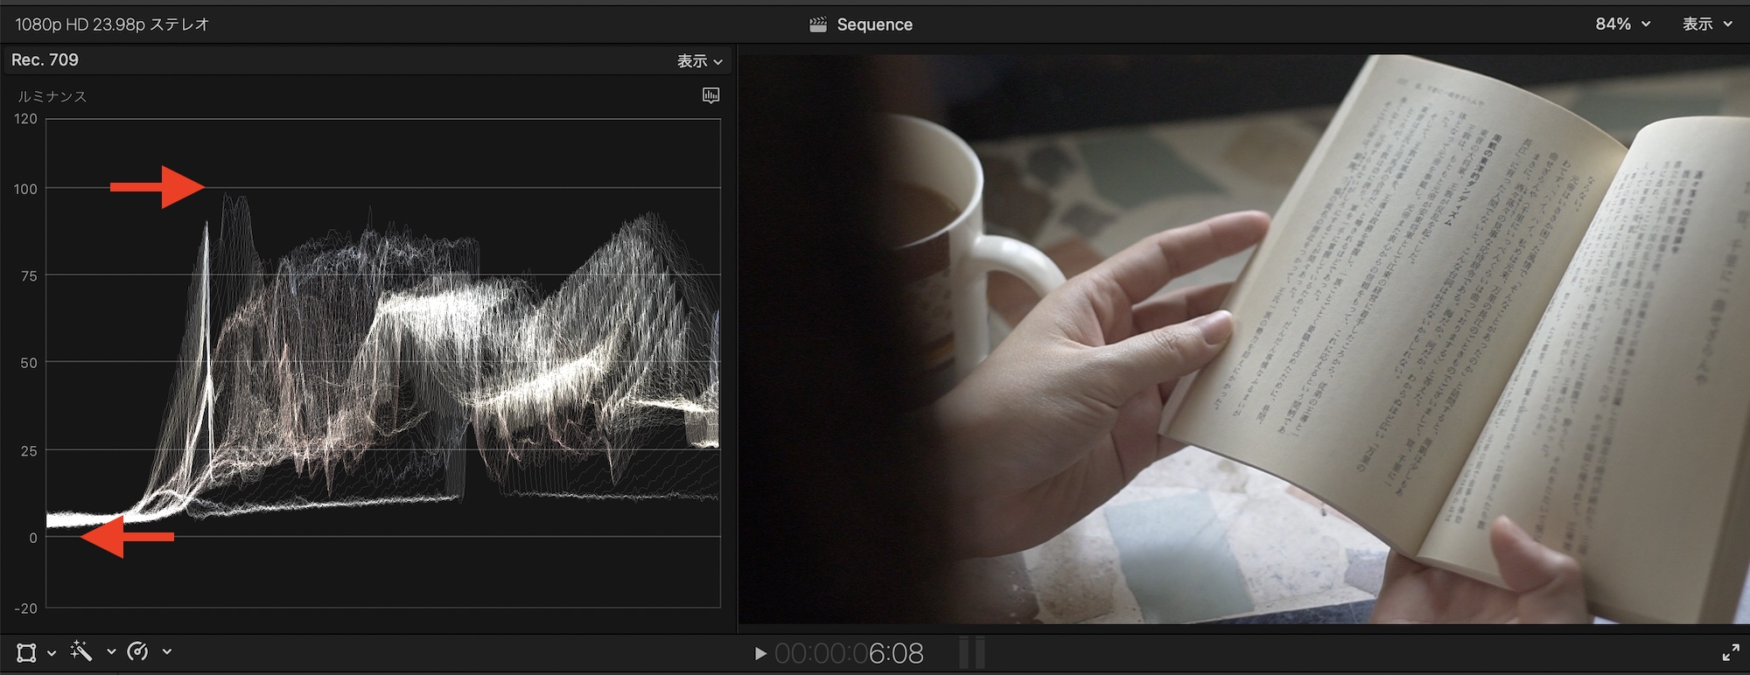Click the clapperboard icon beside Sequence

818,24
